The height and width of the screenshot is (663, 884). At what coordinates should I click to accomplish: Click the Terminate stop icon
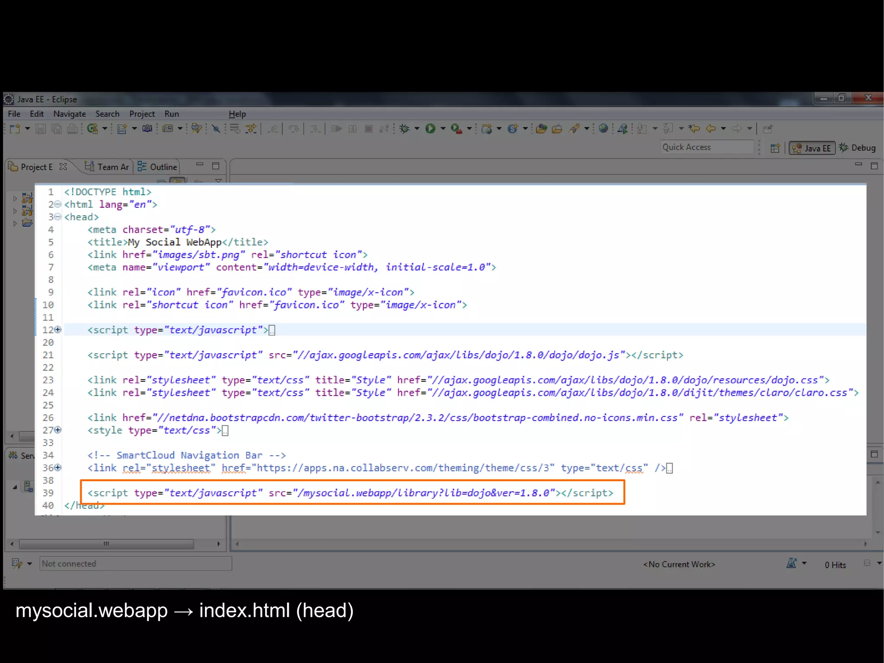[x=369, y=129]
